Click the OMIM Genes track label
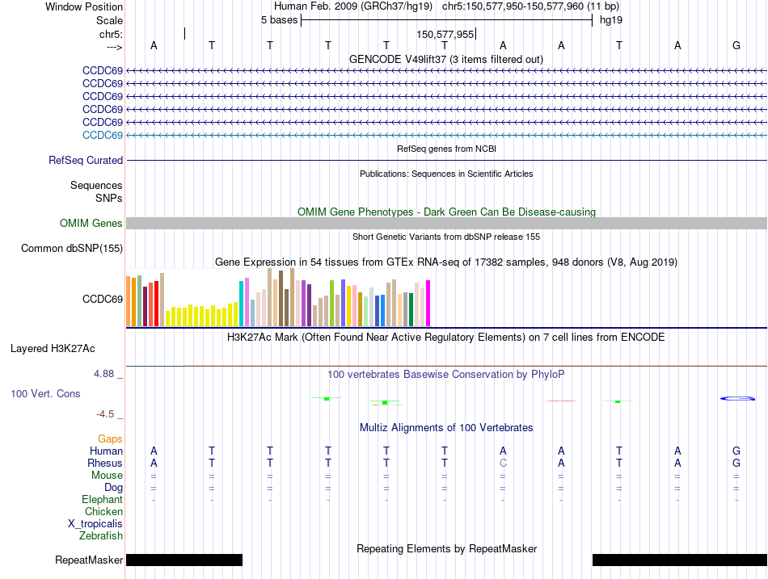The image size is (768, 579). tap(91, 223)
